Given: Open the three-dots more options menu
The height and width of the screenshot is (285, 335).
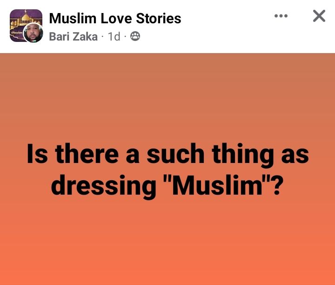Looking at the screenshot, I should pos(281,16).
